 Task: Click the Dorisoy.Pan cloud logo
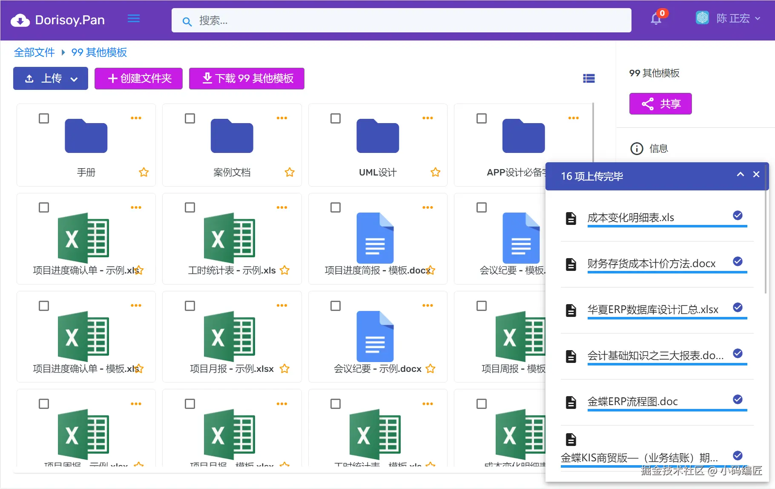(x=20, y=20)
